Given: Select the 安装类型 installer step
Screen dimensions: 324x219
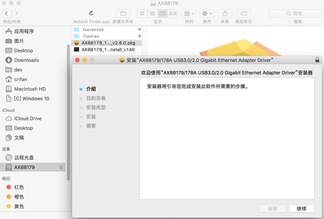Looking at the screenshot, I should coord(92,108).
